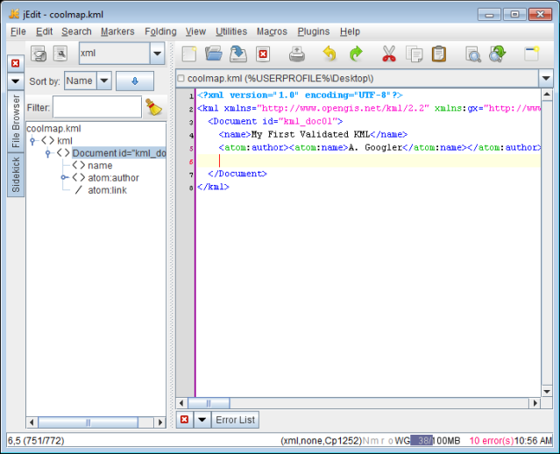
Task: Open the Markers menu
Action: pyautogui.click(x=117, y=32)
